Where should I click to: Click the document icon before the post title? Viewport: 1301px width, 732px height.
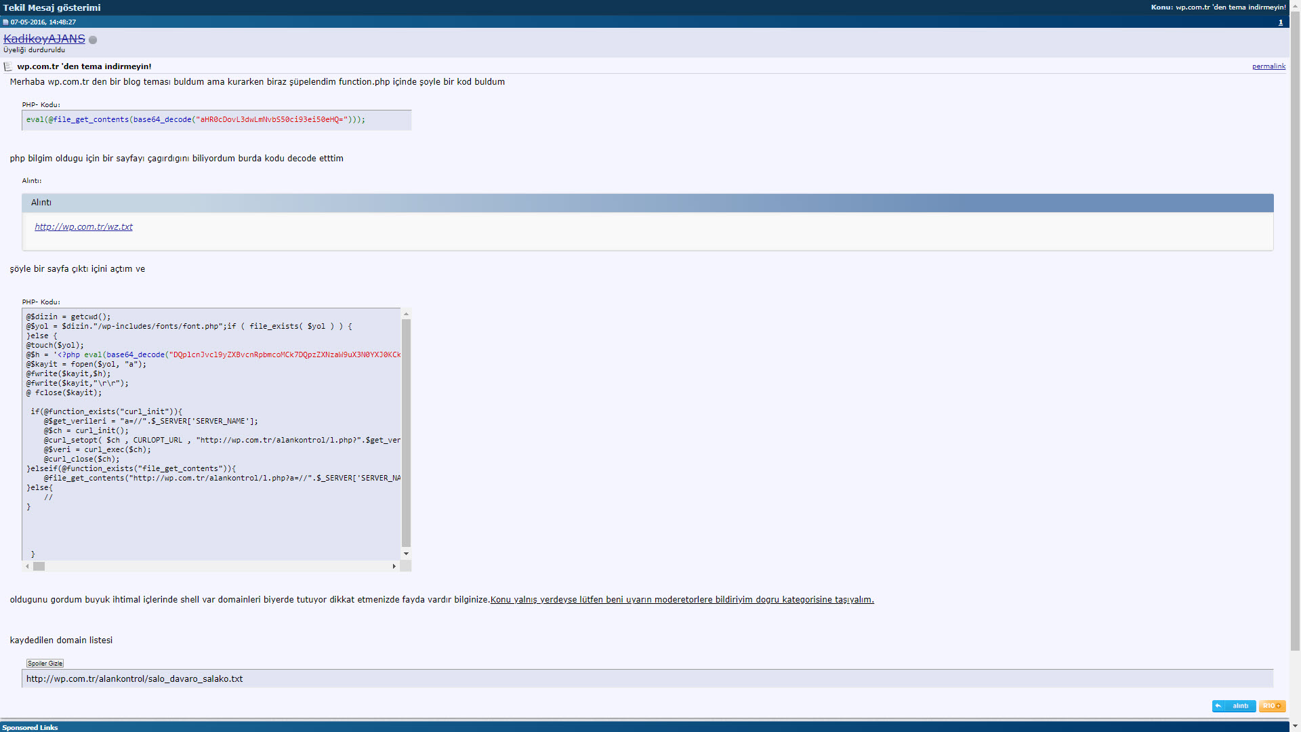(x=8, y=66)
